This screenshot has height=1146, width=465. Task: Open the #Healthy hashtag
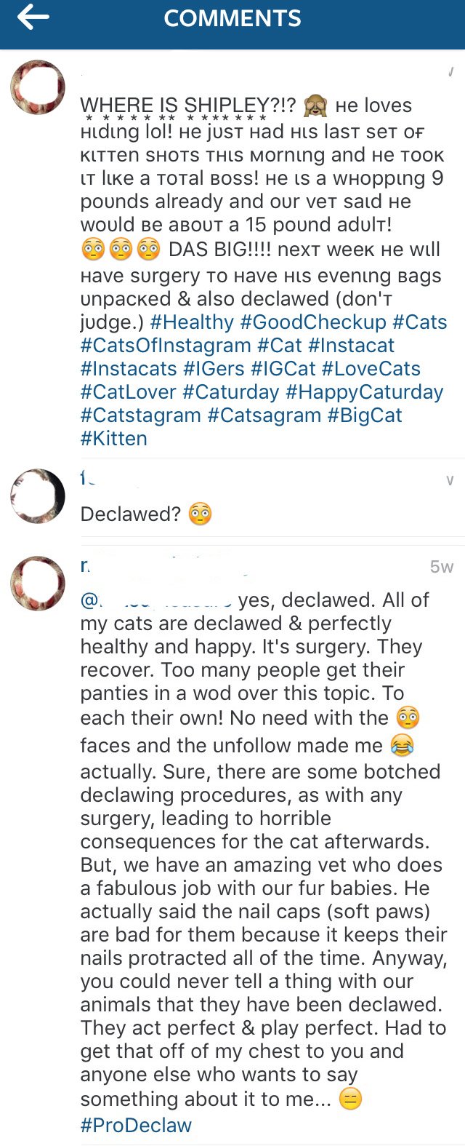pos(193,322)
